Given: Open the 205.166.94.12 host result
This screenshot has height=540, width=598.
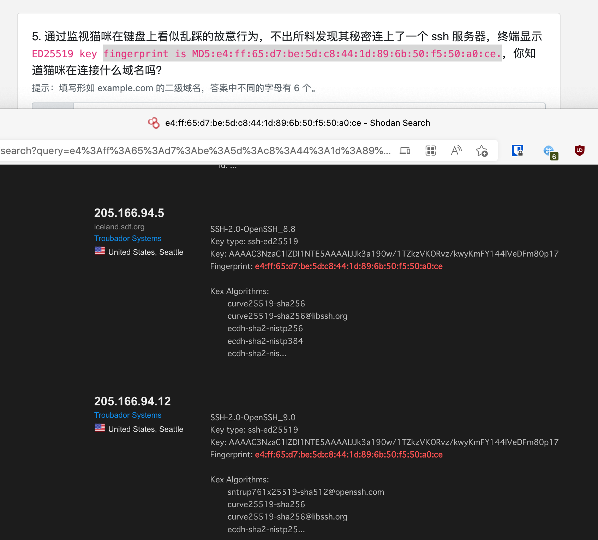Looking at the screenshot, I should coord(132,401).
